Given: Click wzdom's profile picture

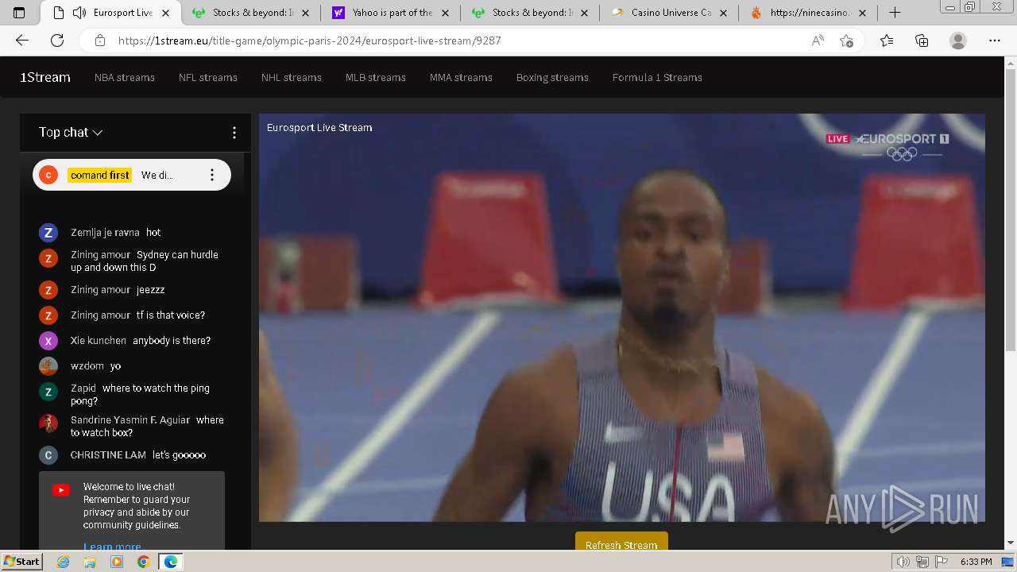Looking at the screenshot, I should point(48,366).
